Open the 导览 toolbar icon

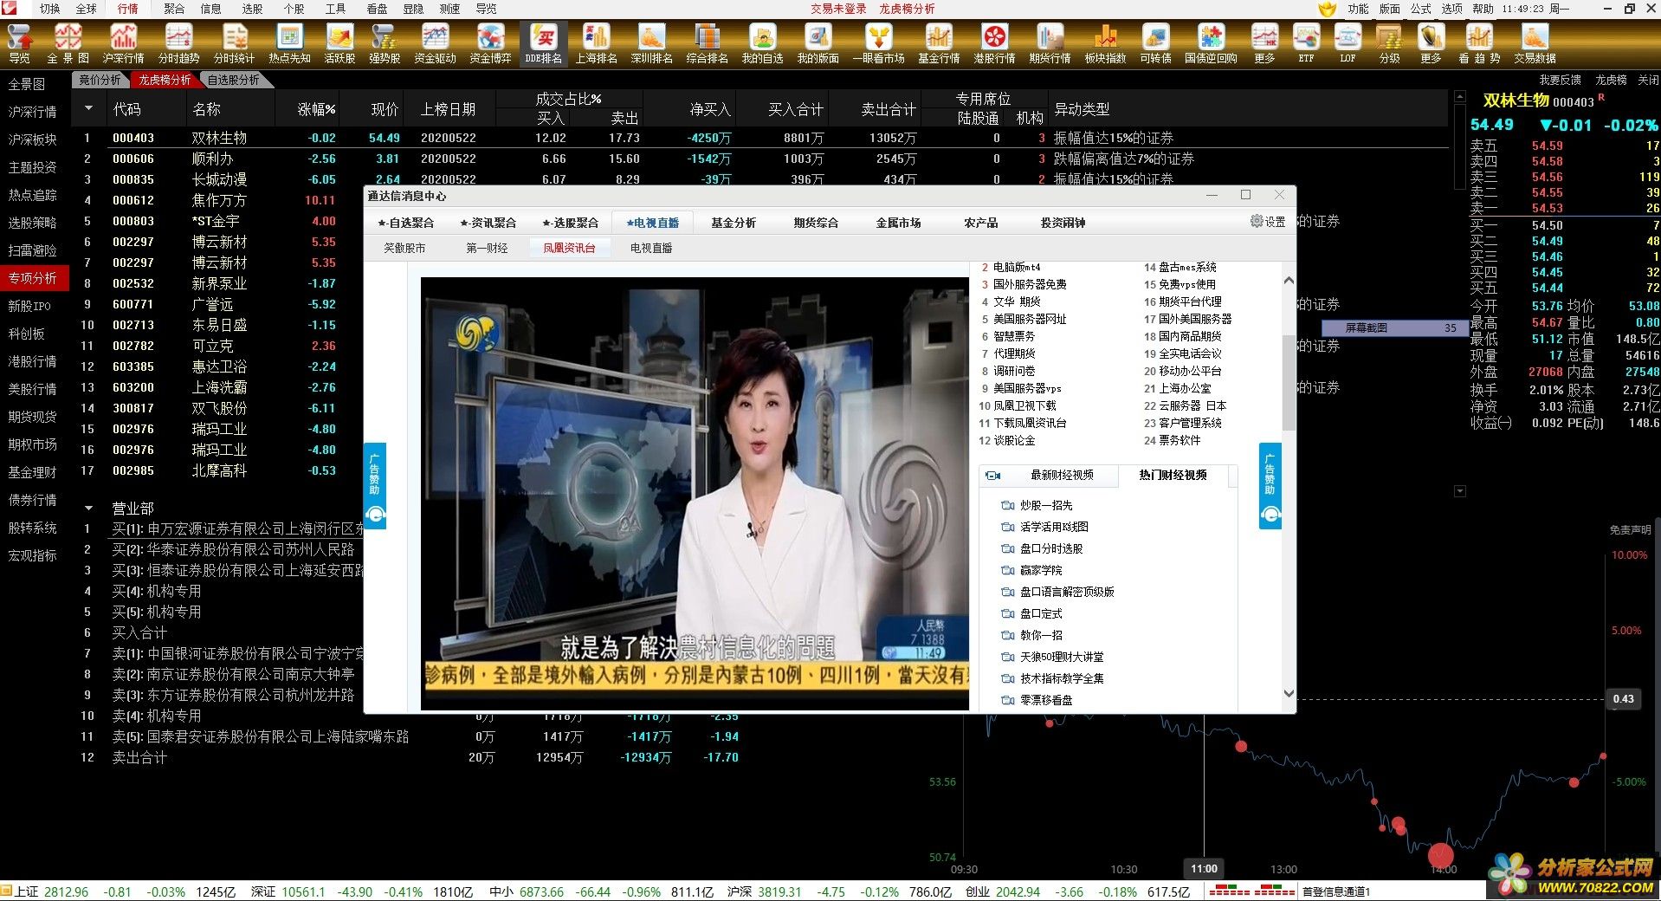click(19, 43)
